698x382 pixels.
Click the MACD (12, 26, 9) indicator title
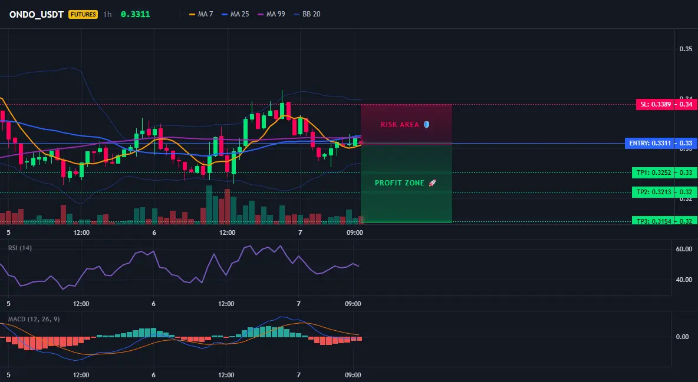click(34, 319)
